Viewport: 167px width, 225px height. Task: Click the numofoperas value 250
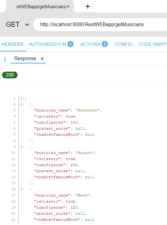74,165
